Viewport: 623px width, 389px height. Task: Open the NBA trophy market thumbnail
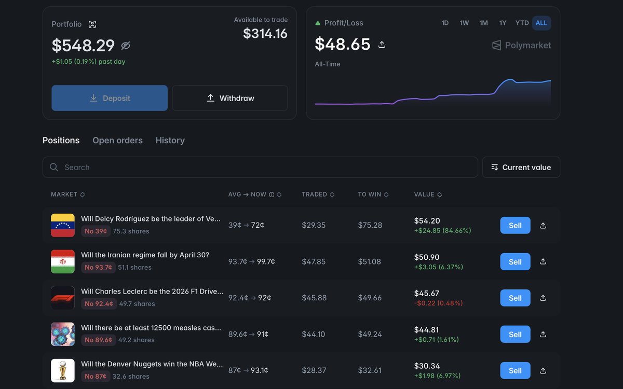pyautogui.click(x=63, y=370)
